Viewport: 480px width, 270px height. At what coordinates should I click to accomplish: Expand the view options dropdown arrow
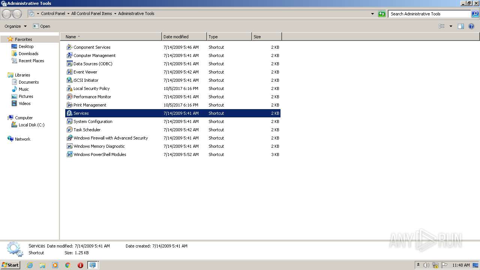coord(451,26)
